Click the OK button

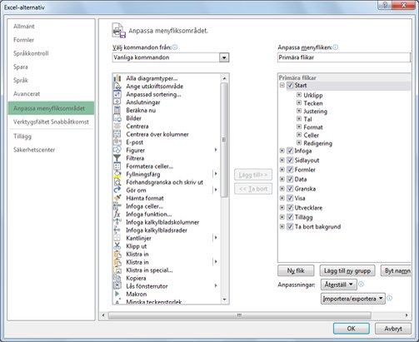352,329
